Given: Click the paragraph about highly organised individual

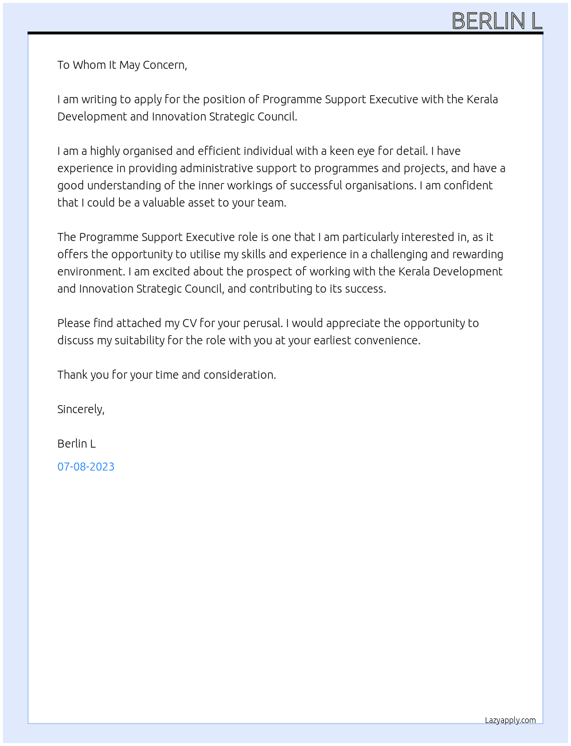Looking at the screenshot, I should tap(281, 177).
